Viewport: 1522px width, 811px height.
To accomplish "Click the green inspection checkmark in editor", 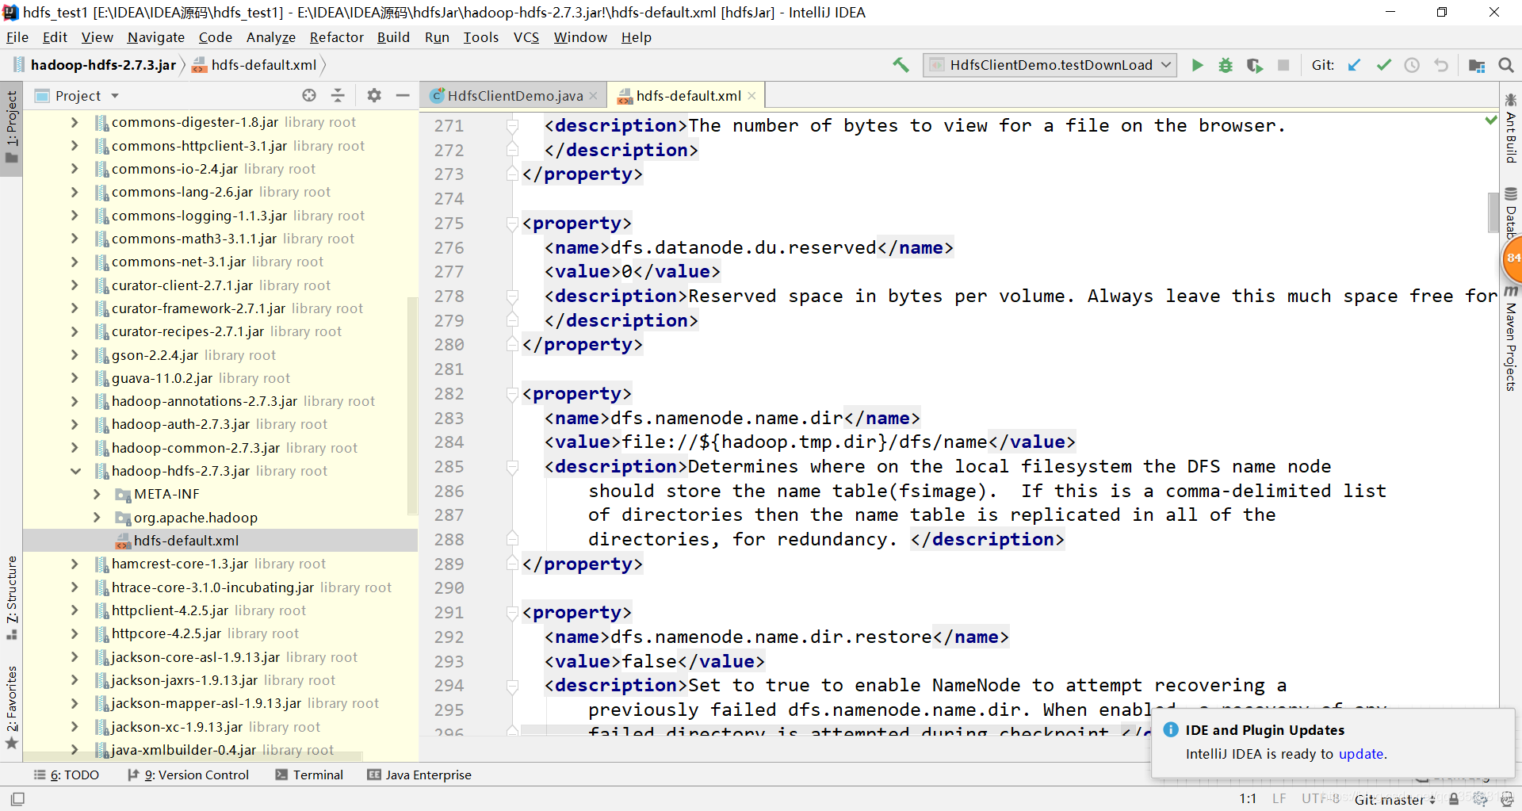I will coord(1490,121).
